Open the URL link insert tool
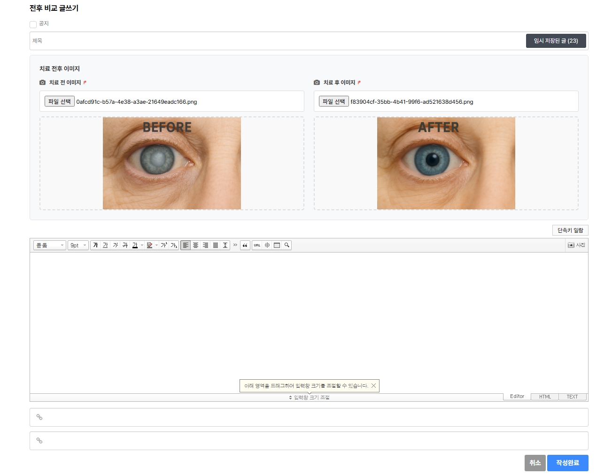This screenshot has width=612, height=475. [x=257, y=245]
